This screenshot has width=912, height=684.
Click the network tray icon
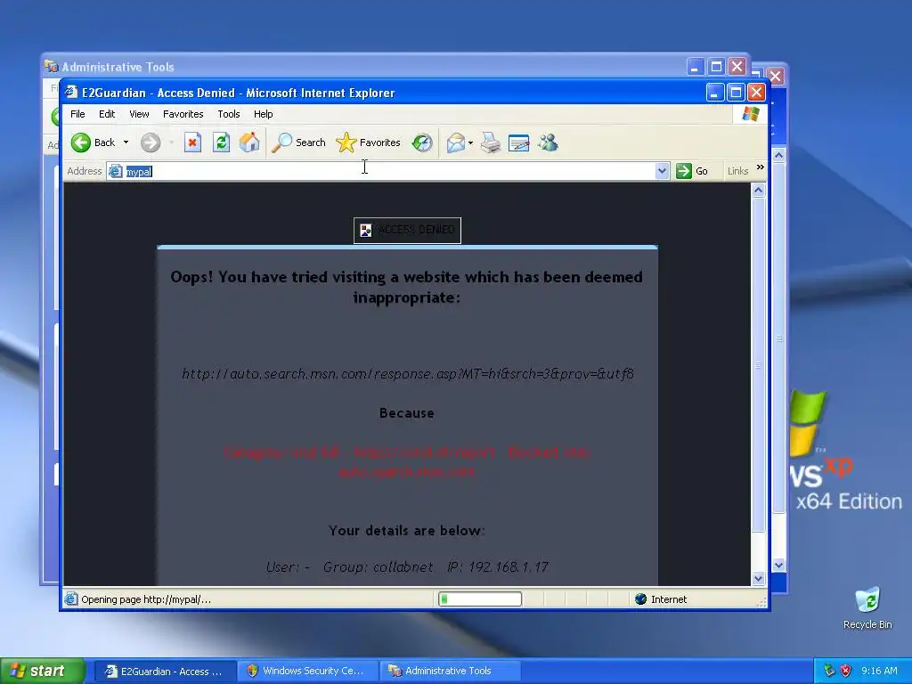pos(829,671)
